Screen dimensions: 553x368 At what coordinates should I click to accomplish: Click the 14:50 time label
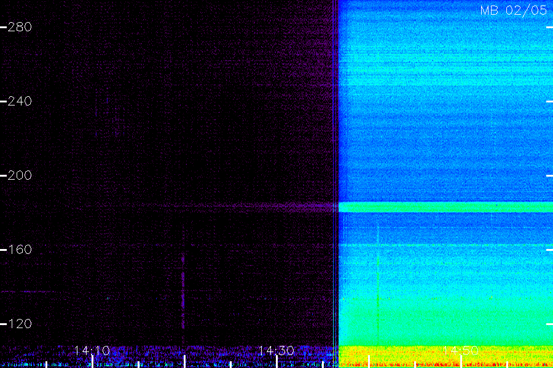coord(461,351)
